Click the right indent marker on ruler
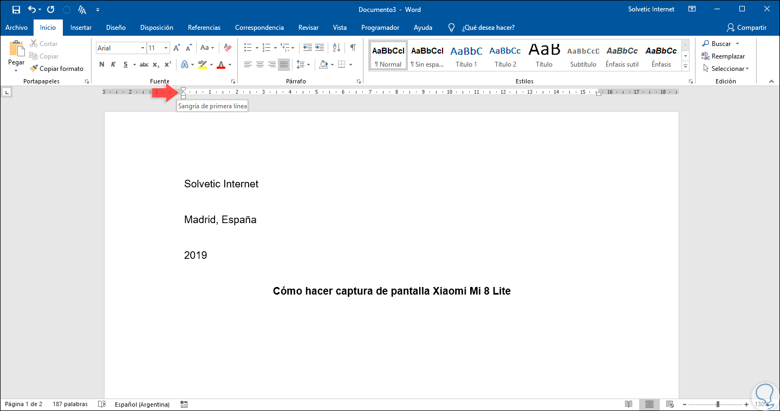The width and height of the screenshot is (780, 411). 598,94
